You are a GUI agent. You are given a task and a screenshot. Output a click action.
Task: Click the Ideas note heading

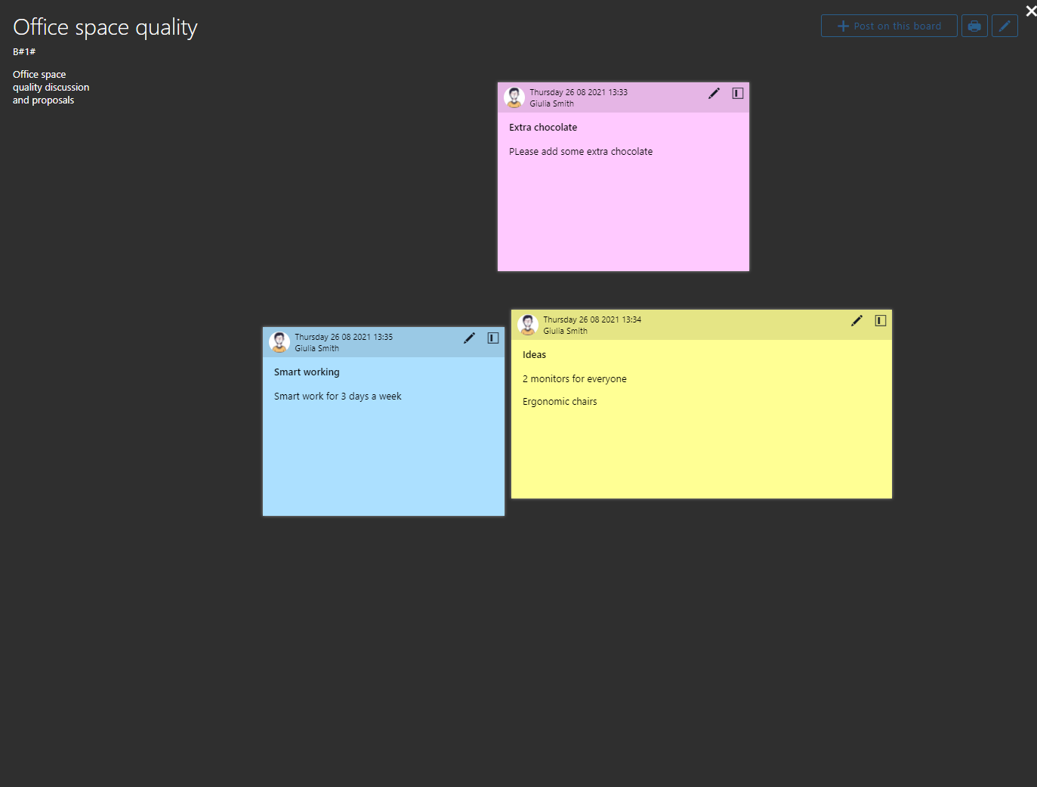[534, 355]
